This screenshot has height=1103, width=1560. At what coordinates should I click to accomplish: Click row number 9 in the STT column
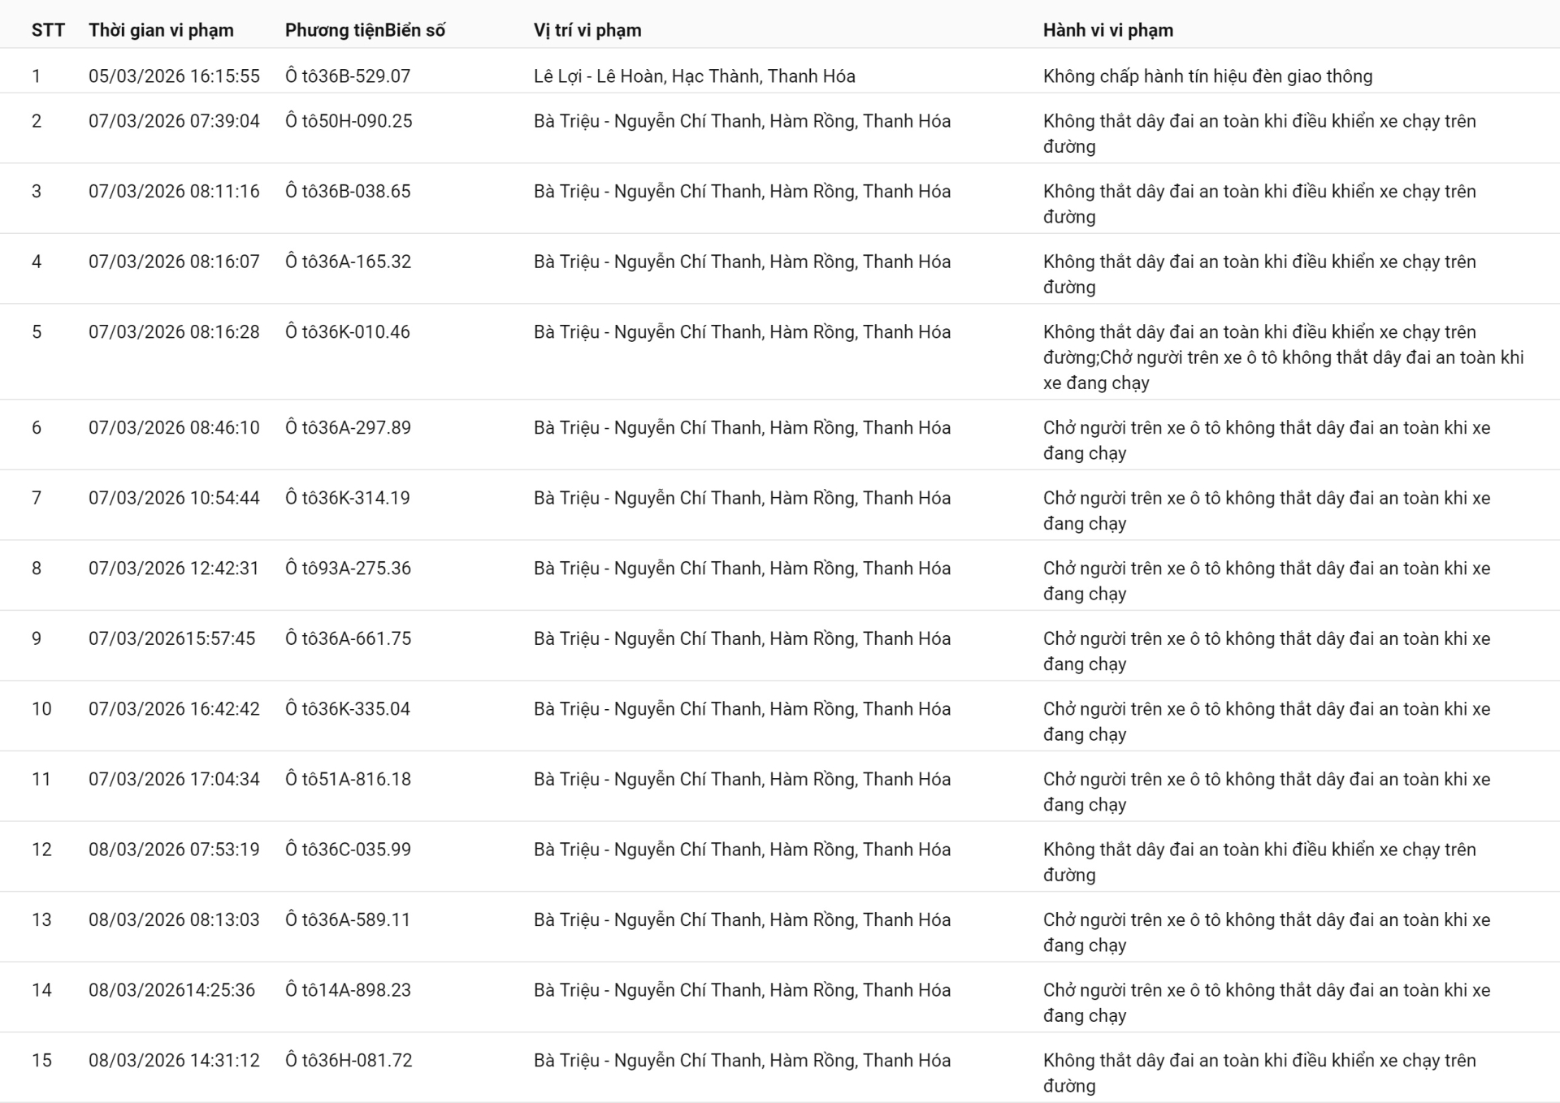coord(37,638)
